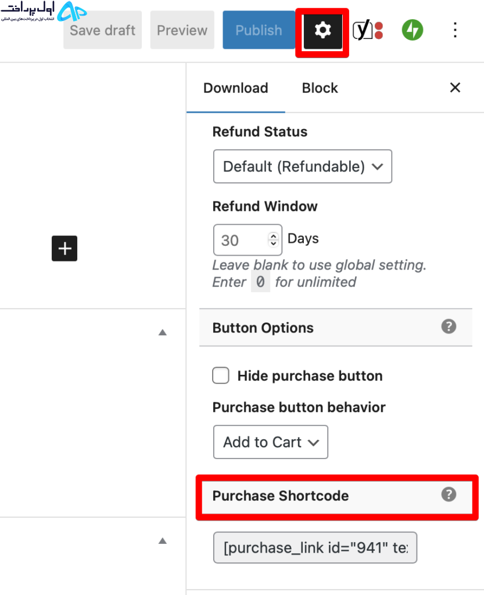Click the blue Publish button
484x595 pixels.
point(259,30)
